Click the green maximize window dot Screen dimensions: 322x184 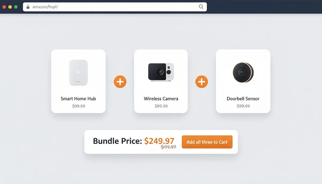tap(16, 7)
